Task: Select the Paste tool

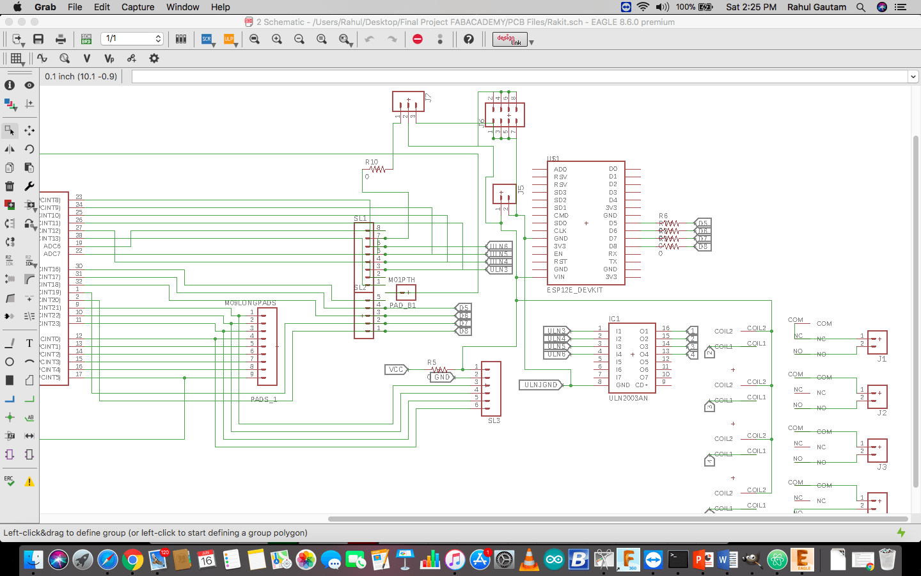Action: tap(29, 168)
